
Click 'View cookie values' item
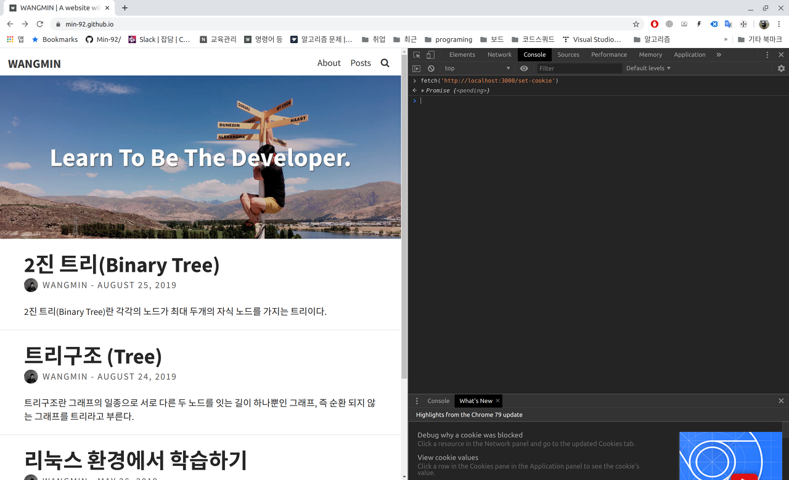coord(448,458)
